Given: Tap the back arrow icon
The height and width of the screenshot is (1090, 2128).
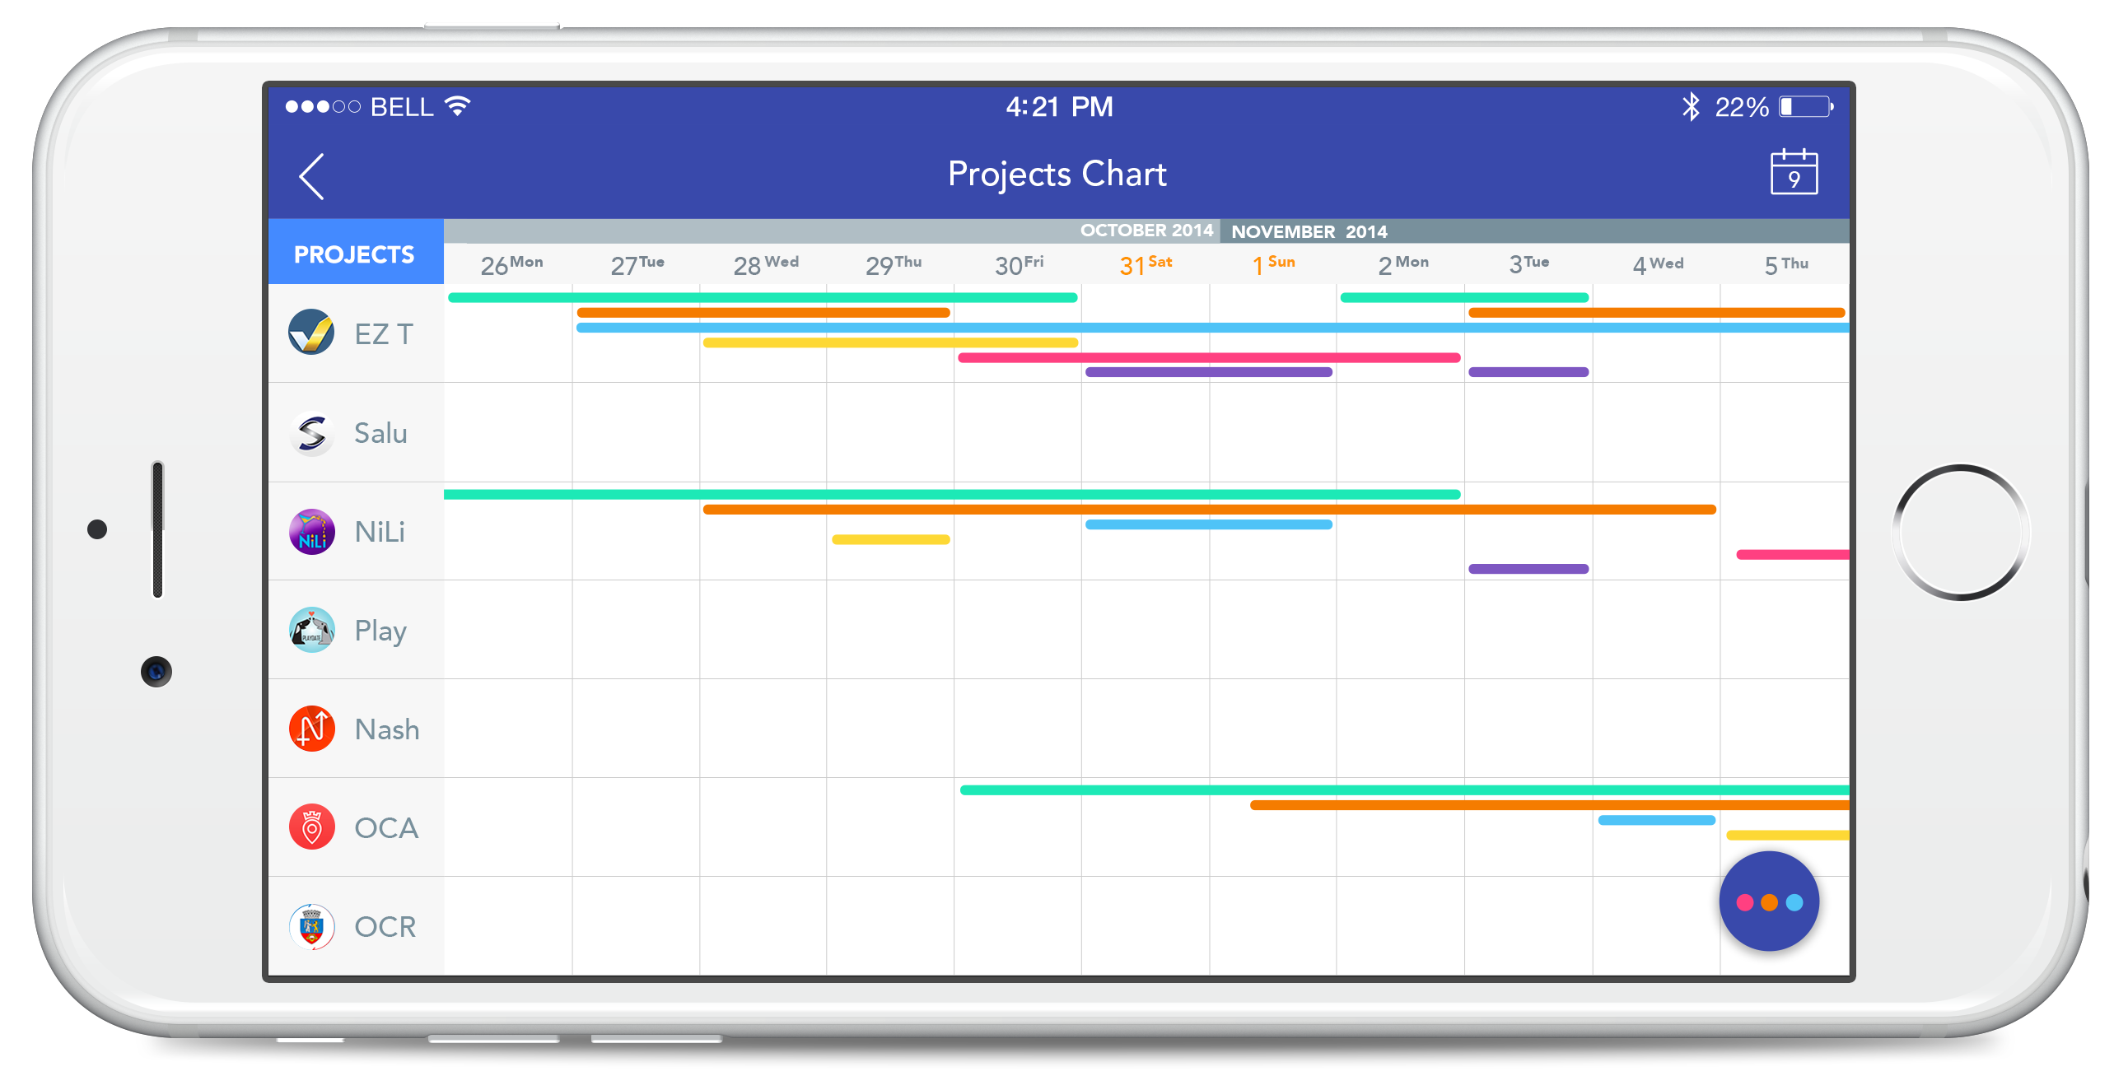Looking at the screenshot, I should point(311,176).
